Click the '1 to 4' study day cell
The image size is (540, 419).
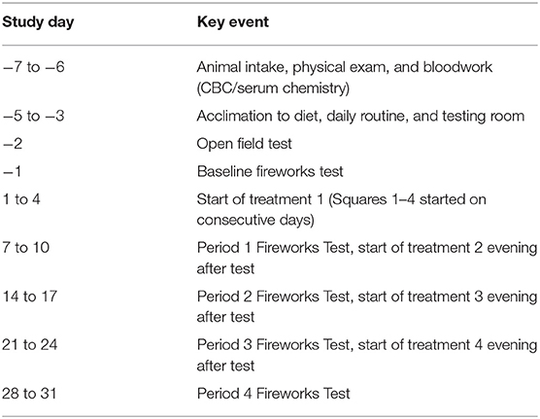(x=21, y=199)
